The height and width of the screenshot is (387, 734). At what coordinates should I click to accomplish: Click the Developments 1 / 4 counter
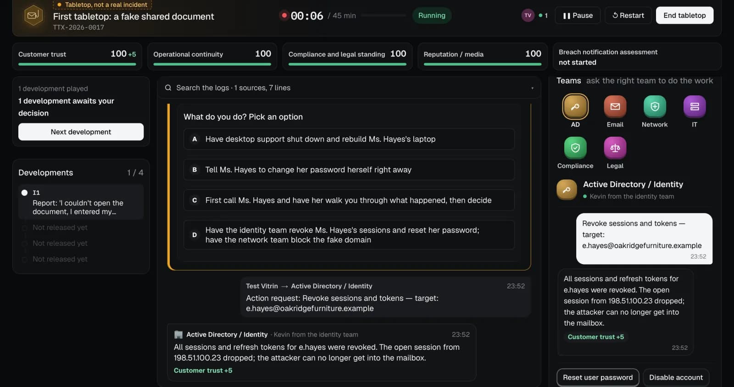tap(135, 172)
